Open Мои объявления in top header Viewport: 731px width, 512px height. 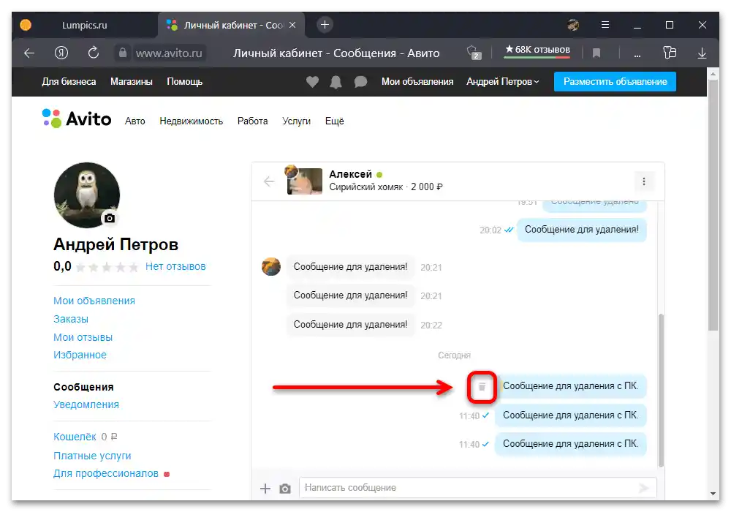click(x=417, y=82)
